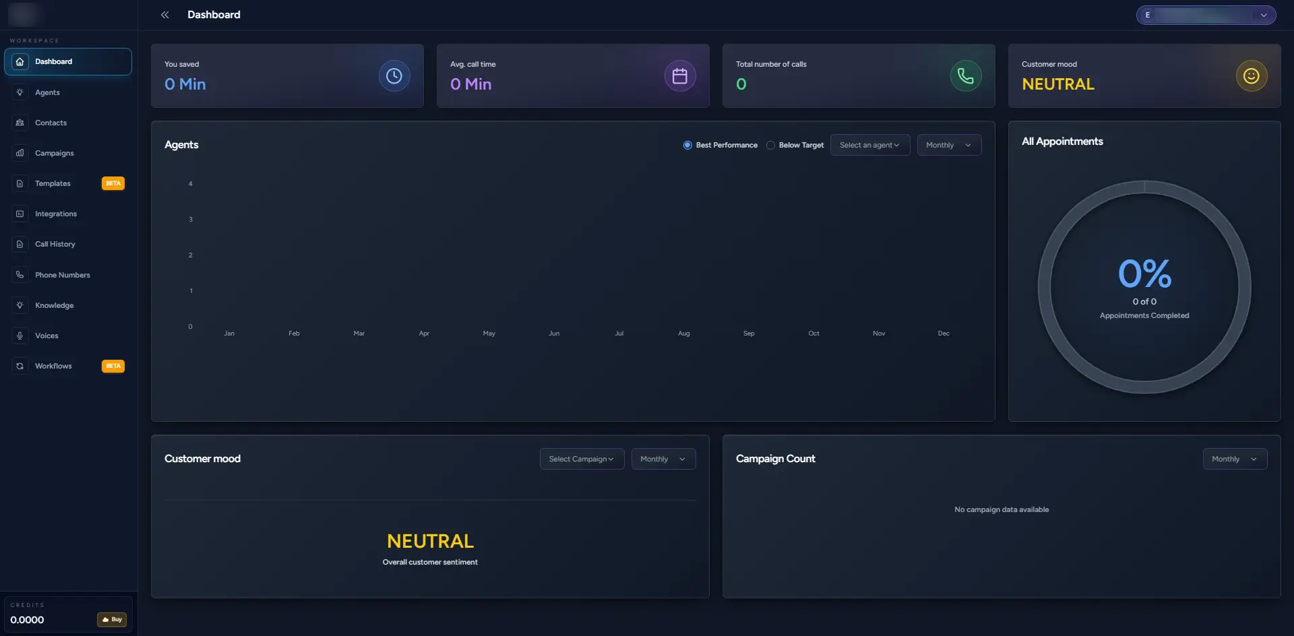
Task: Expand the Monthly dropdown in Campaign Count
Action: 1234,459
